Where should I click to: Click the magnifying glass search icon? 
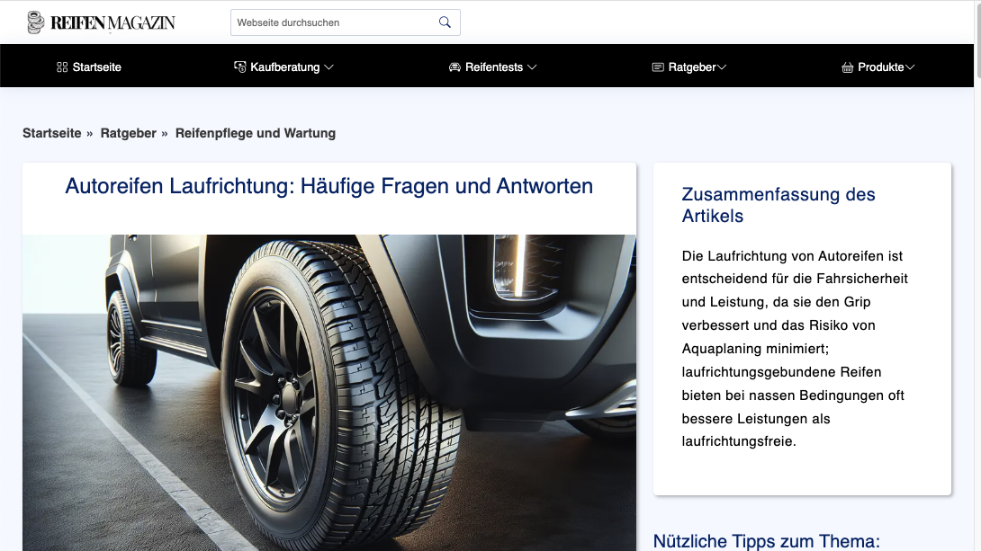pyautogui.click(x=445, y=22)
